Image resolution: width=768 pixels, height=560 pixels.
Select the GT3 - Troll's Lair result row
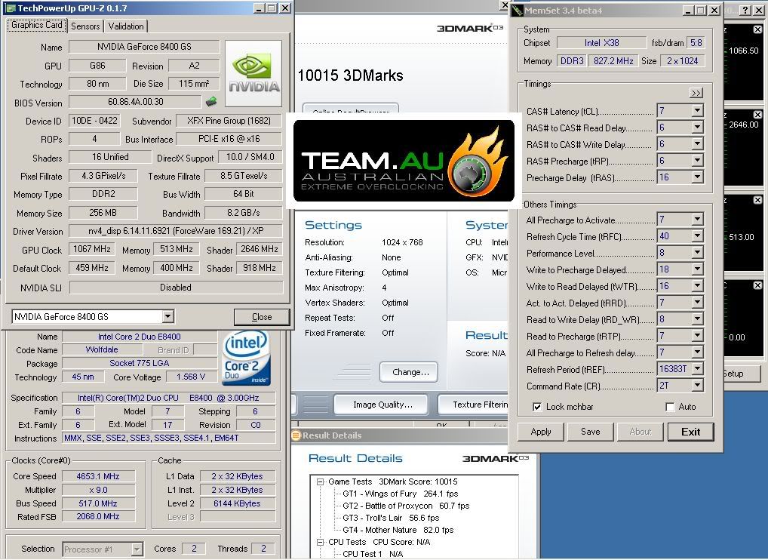[390, 518]
